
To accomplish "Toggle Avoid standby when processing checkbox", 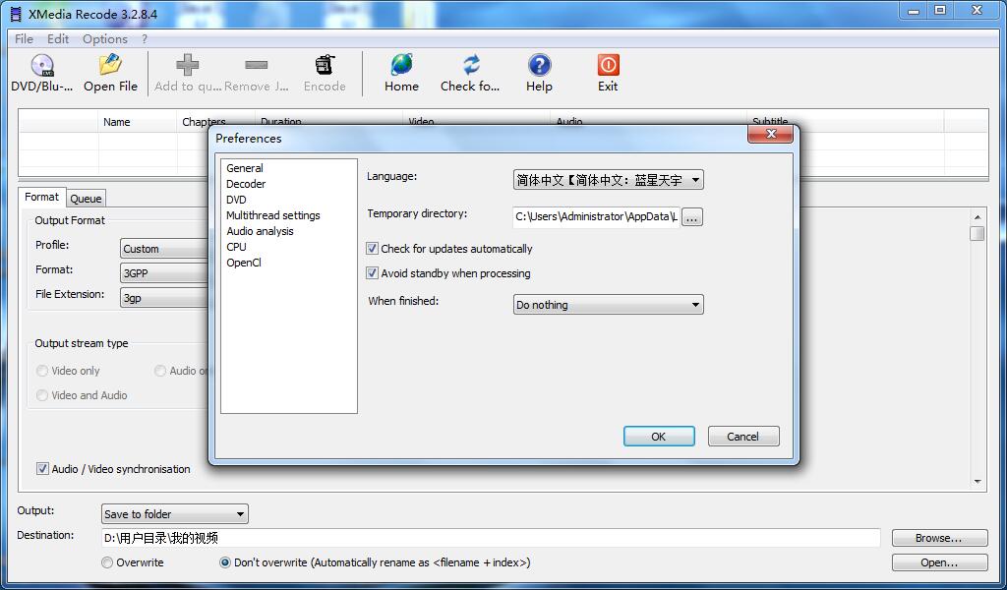I will point(372,272).
